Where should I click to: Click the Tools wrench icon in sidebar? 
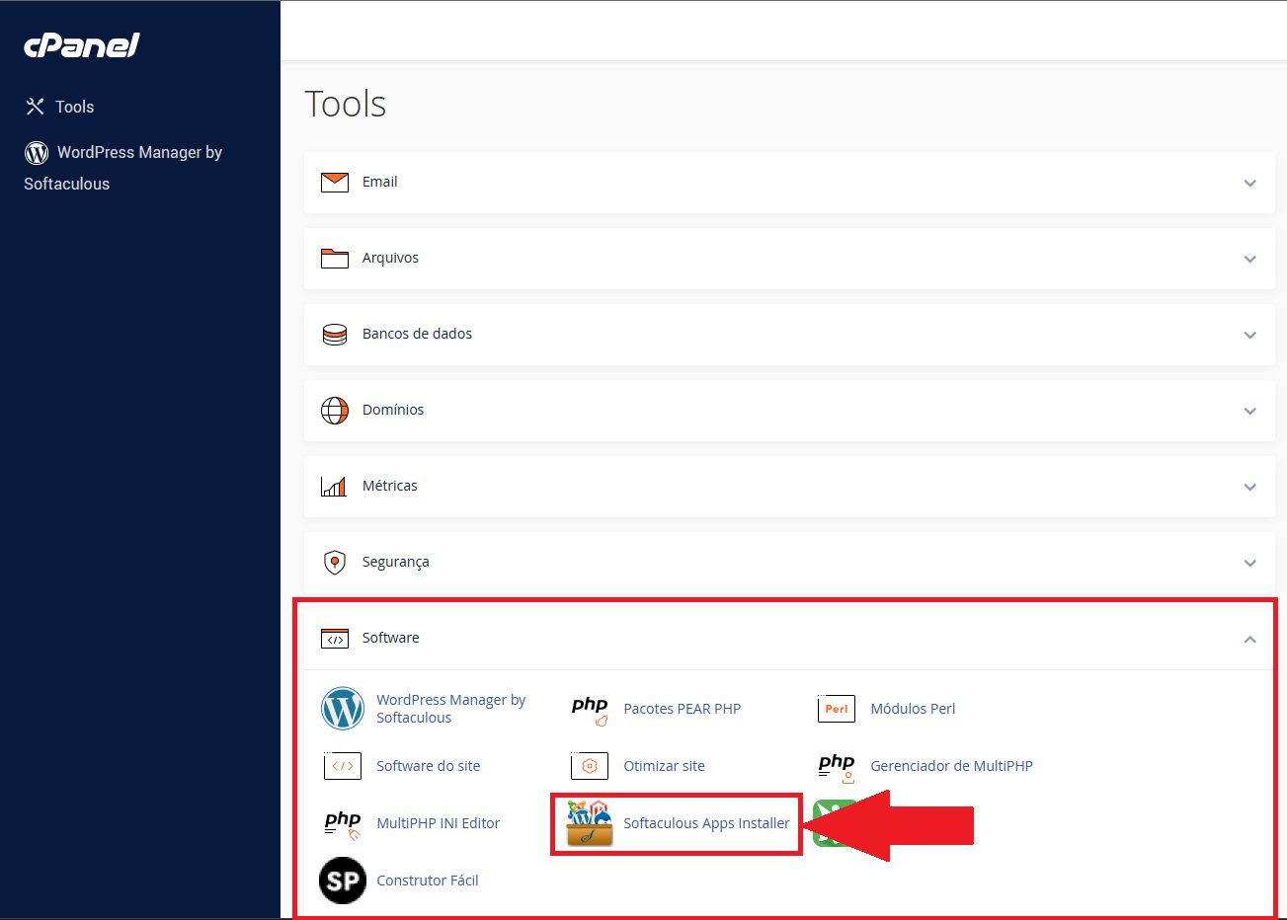click(x=36, y=107)
